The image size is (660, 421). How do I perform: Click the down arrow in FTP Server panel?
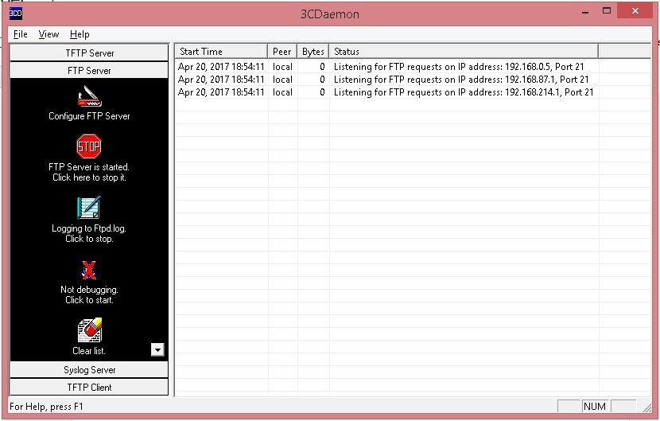point(157,349)
